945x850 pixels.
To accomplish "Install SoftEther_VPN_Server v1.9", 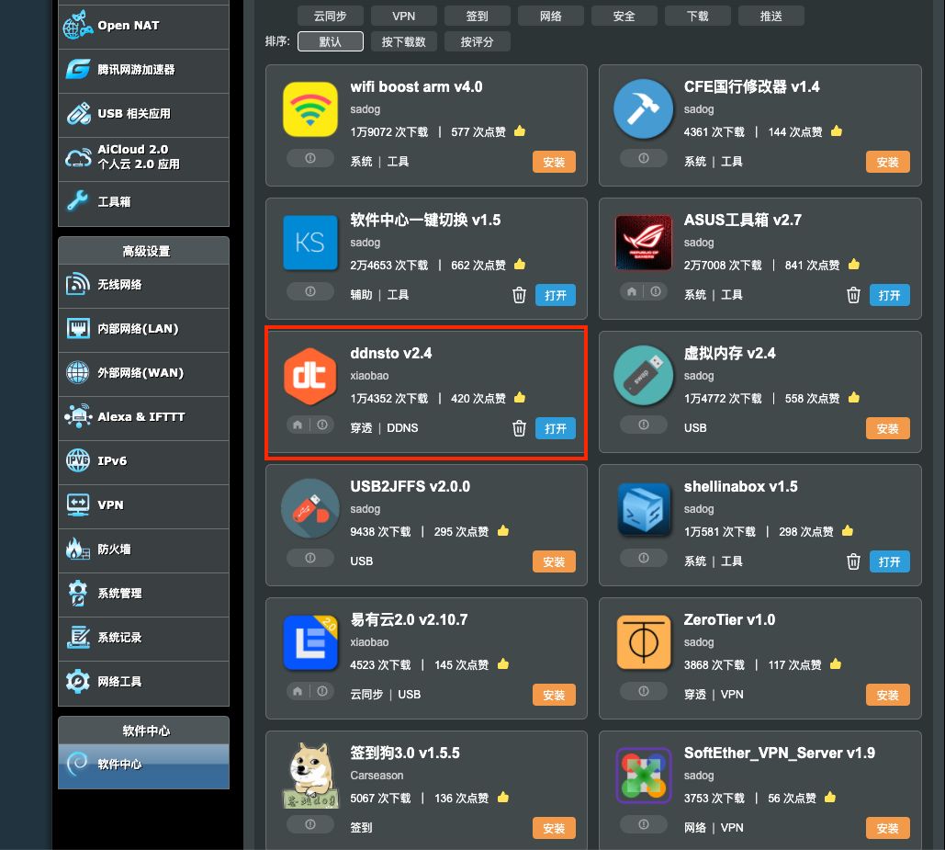I will coord(888,828).
